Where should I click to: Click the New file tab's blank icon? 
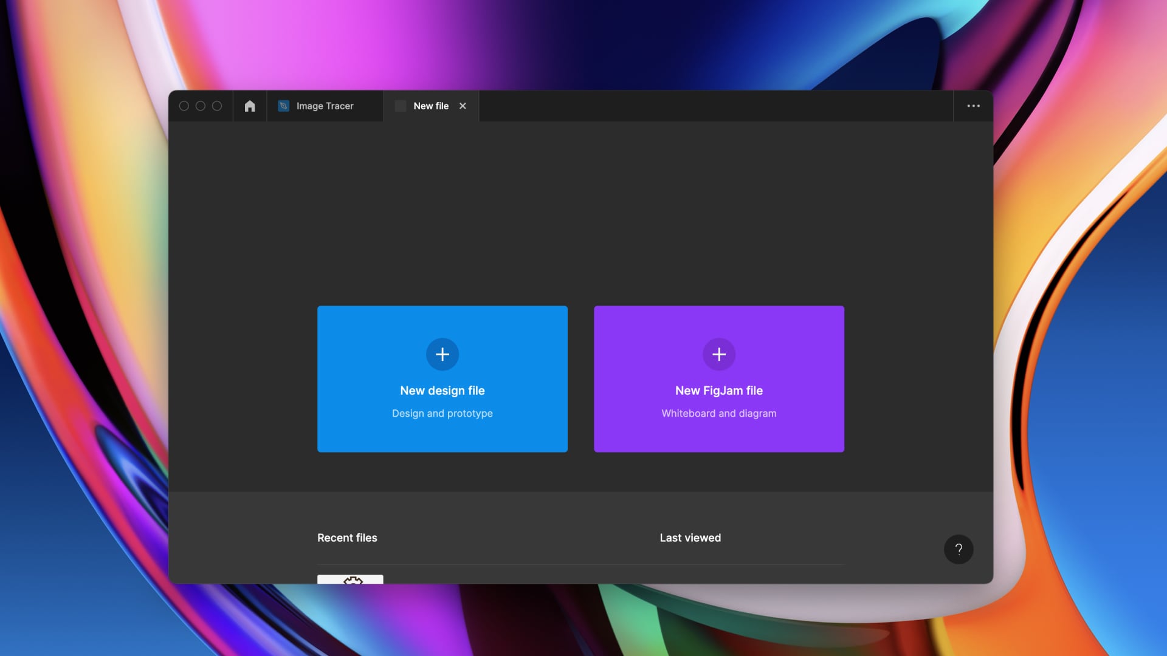coord(401,106)
